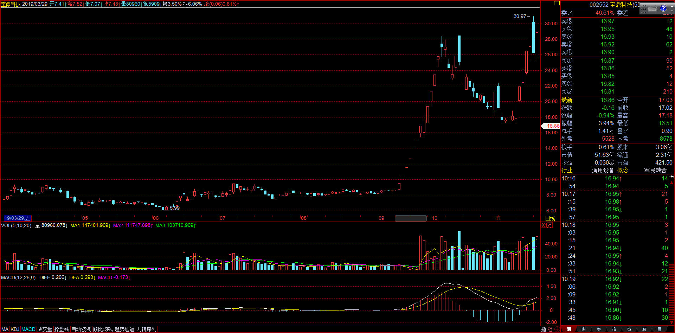Expand the 概念 ellipsis for more concepts
This screenshot has width=675, height=333.
coord(670,171)
